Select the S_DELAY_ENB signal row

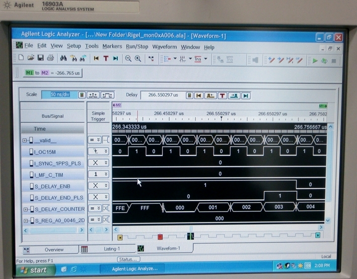click(x=53, y=186)
